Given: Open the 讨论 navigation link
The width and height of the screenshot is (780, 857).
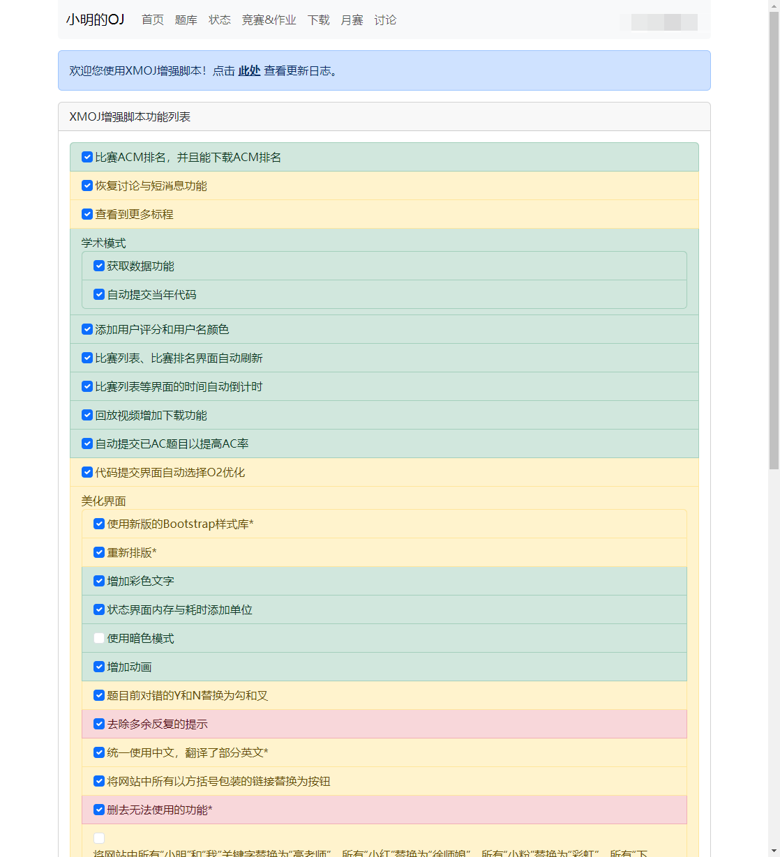Looking at the screenshot, I should coord(385,20).
